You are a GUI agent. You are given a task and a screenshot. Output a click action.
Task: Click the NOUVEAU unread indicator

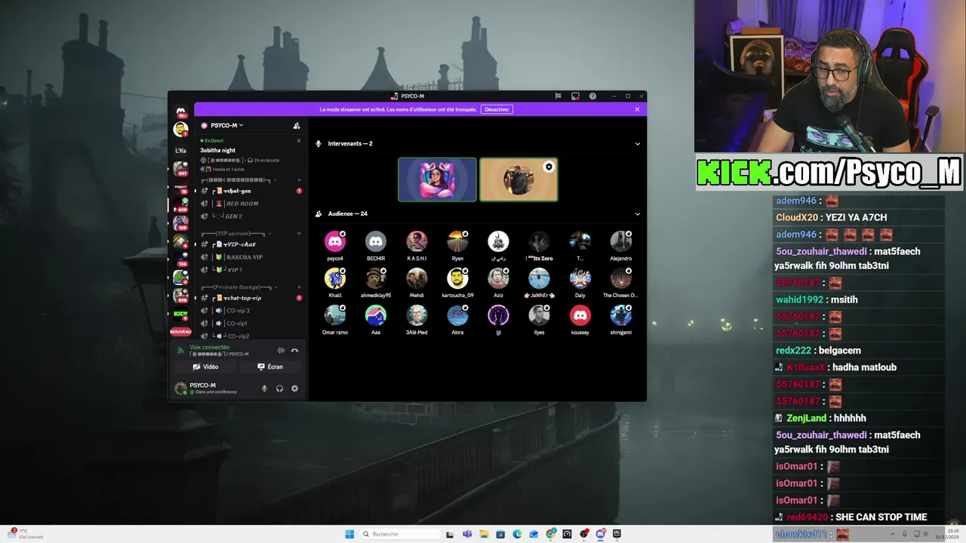tap(180, 332)
